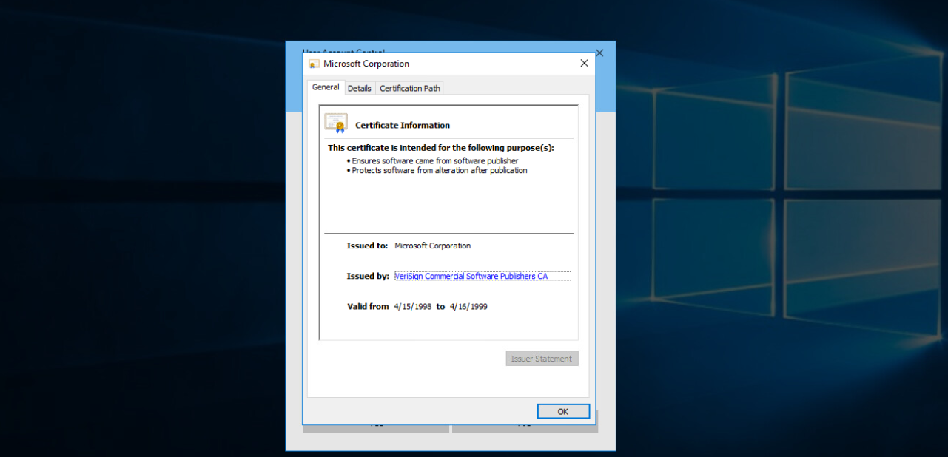Click the certificate ribbon icon beside Certificate Information

(x=336, y=123)
